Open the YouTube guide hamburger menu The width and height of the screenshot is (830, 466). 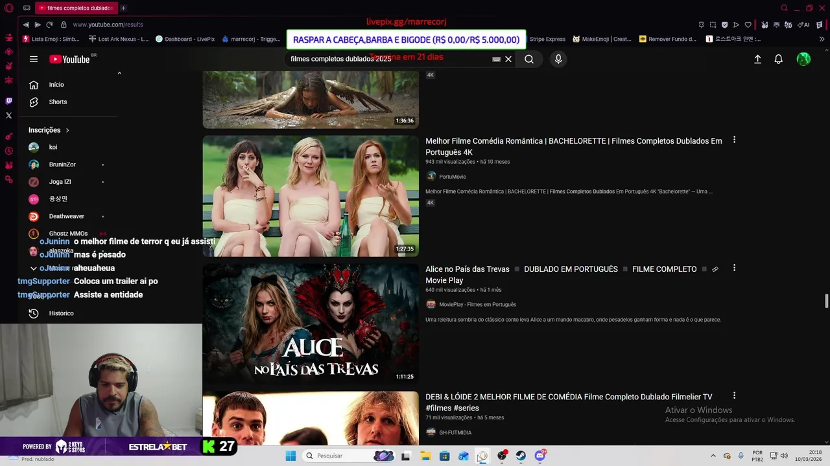[34, 59]
